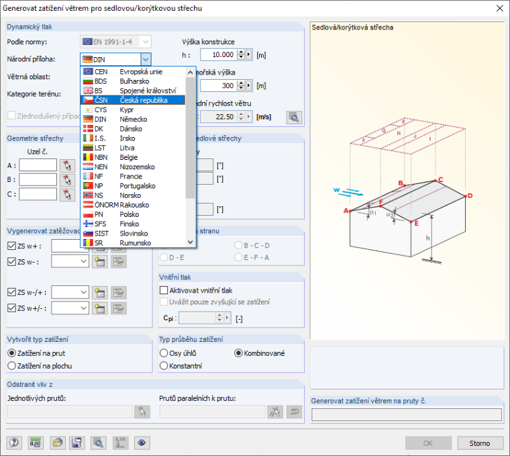510x456 pixels.
Task: Click node A number input field
Action: (38, 165)
